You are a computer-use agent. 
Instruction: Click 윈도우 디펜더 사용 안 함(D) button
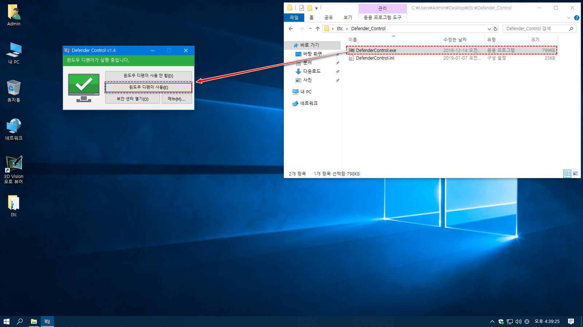point(148,76)
